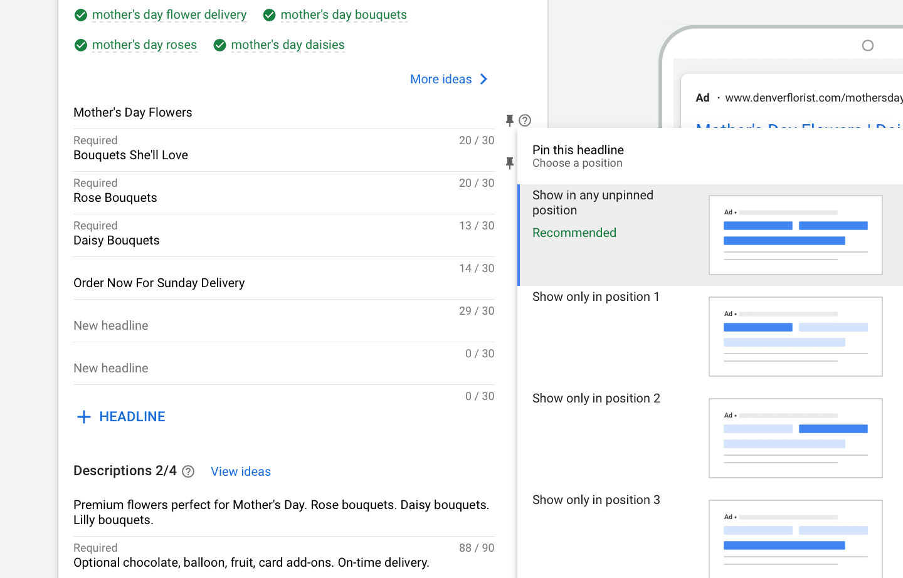Open the help icon next to the headline pin

(525, 120)
